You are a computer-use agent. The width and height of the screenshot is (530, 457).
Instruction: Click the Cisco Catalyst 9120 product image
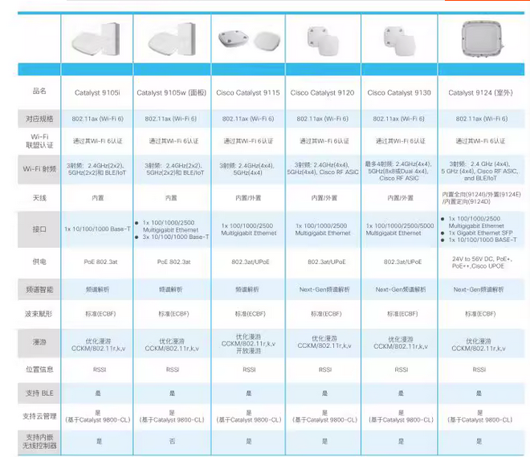pos(323,41)
